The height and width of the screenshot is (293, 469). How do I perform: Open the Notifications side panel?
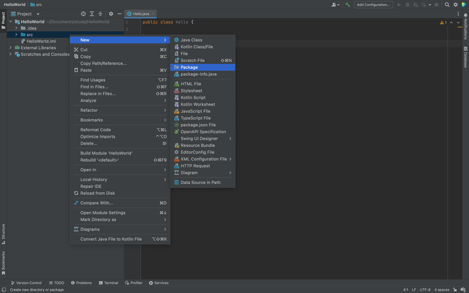click(x=466, y=26)
